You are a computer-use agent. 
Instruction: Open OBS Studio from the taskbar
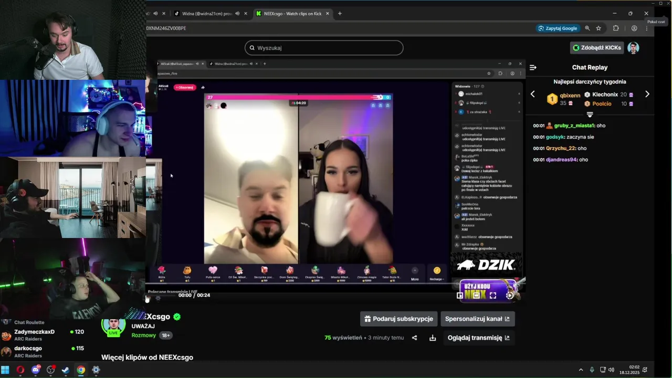pos(50,370)
